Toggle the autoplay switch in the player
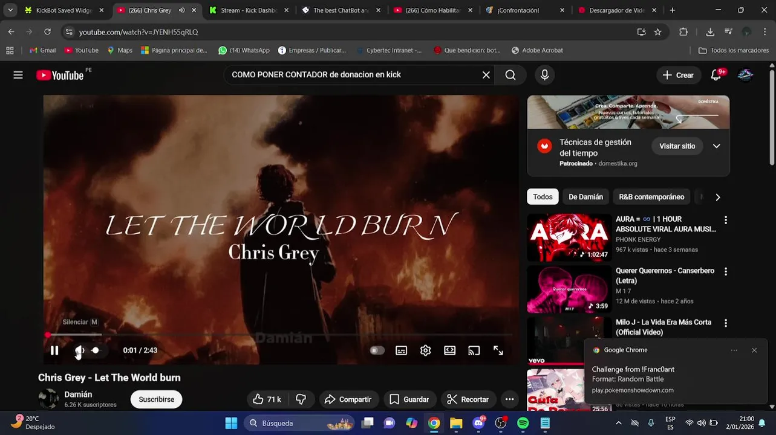The height and width of the screenshot is (435, 776). 377,350
